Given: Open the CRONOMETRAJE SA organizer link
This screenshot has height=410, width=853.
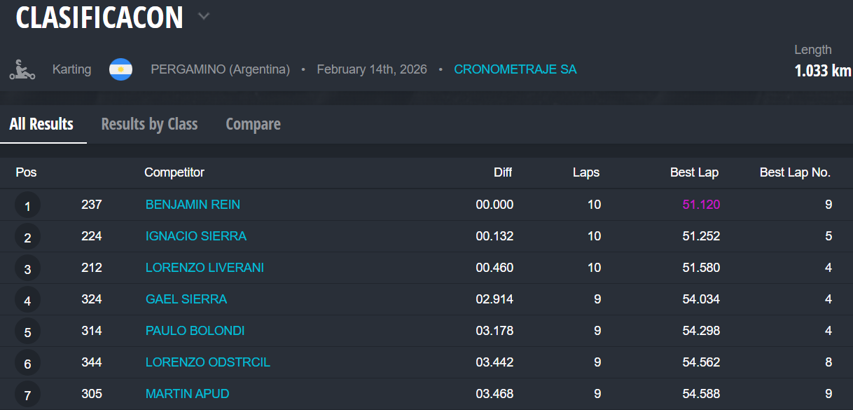Looking at the screenshot, I should 515,69.
